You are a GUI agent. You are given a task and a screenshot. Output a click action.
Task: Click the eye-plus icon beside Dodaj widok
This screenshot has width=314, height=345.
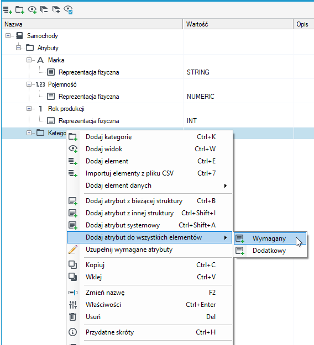pos(73,149)
